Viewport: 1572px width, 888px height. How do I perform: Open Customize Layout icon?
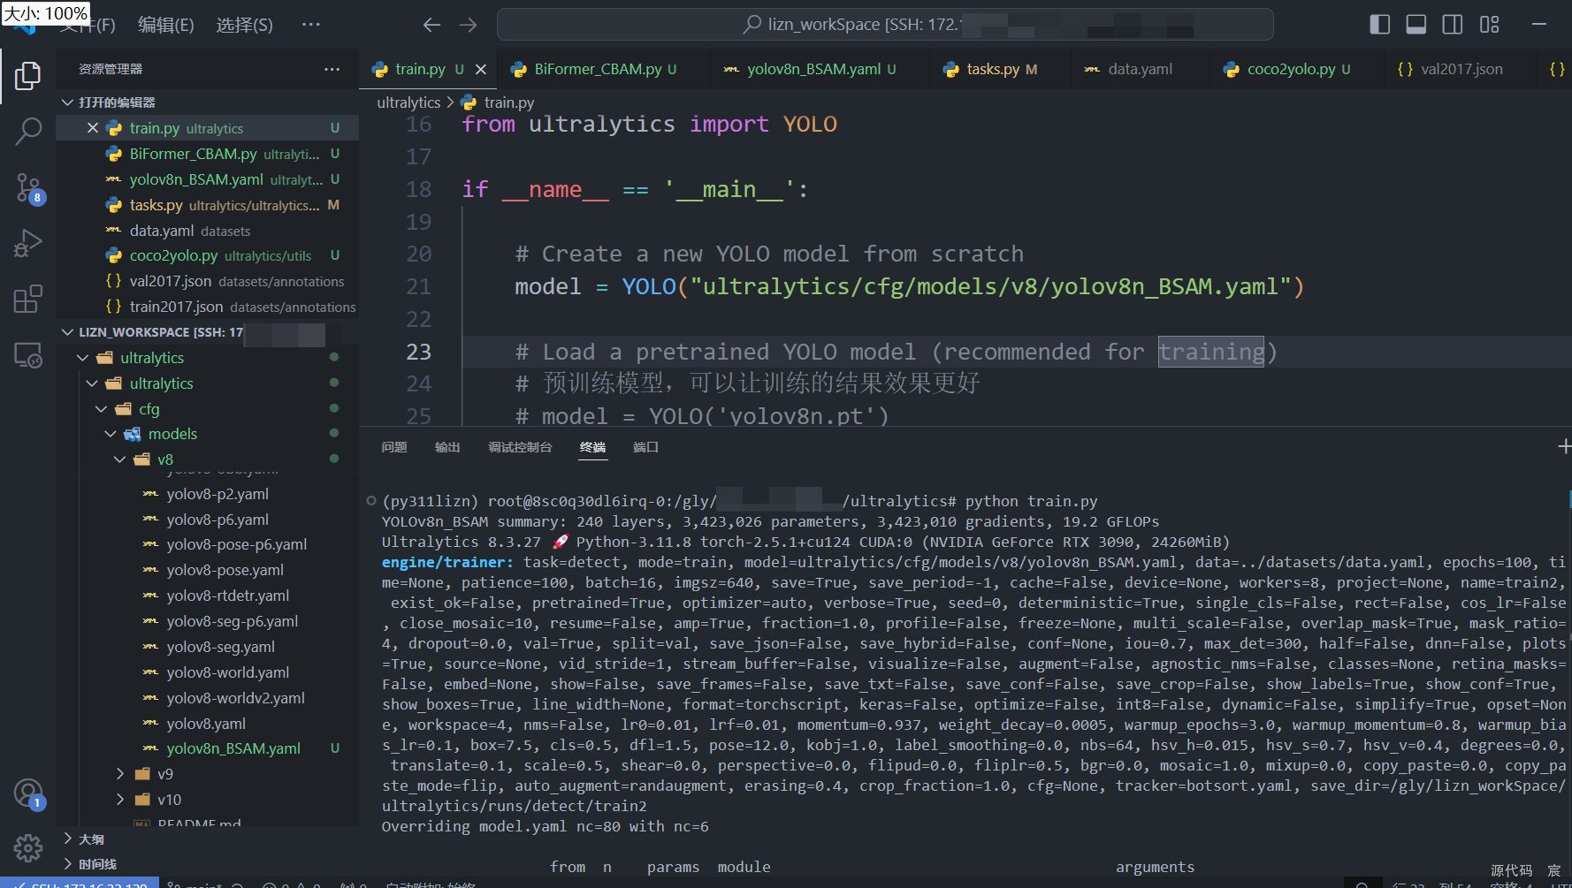tap(1489, 25)
